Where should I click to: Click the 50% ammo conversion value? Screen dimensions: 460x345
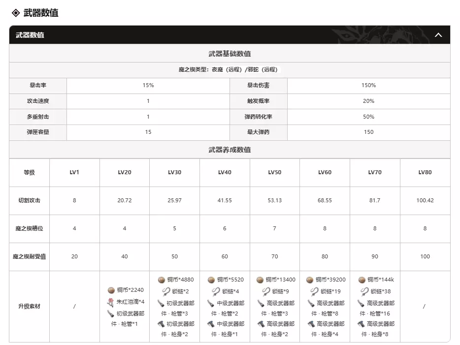368,117
